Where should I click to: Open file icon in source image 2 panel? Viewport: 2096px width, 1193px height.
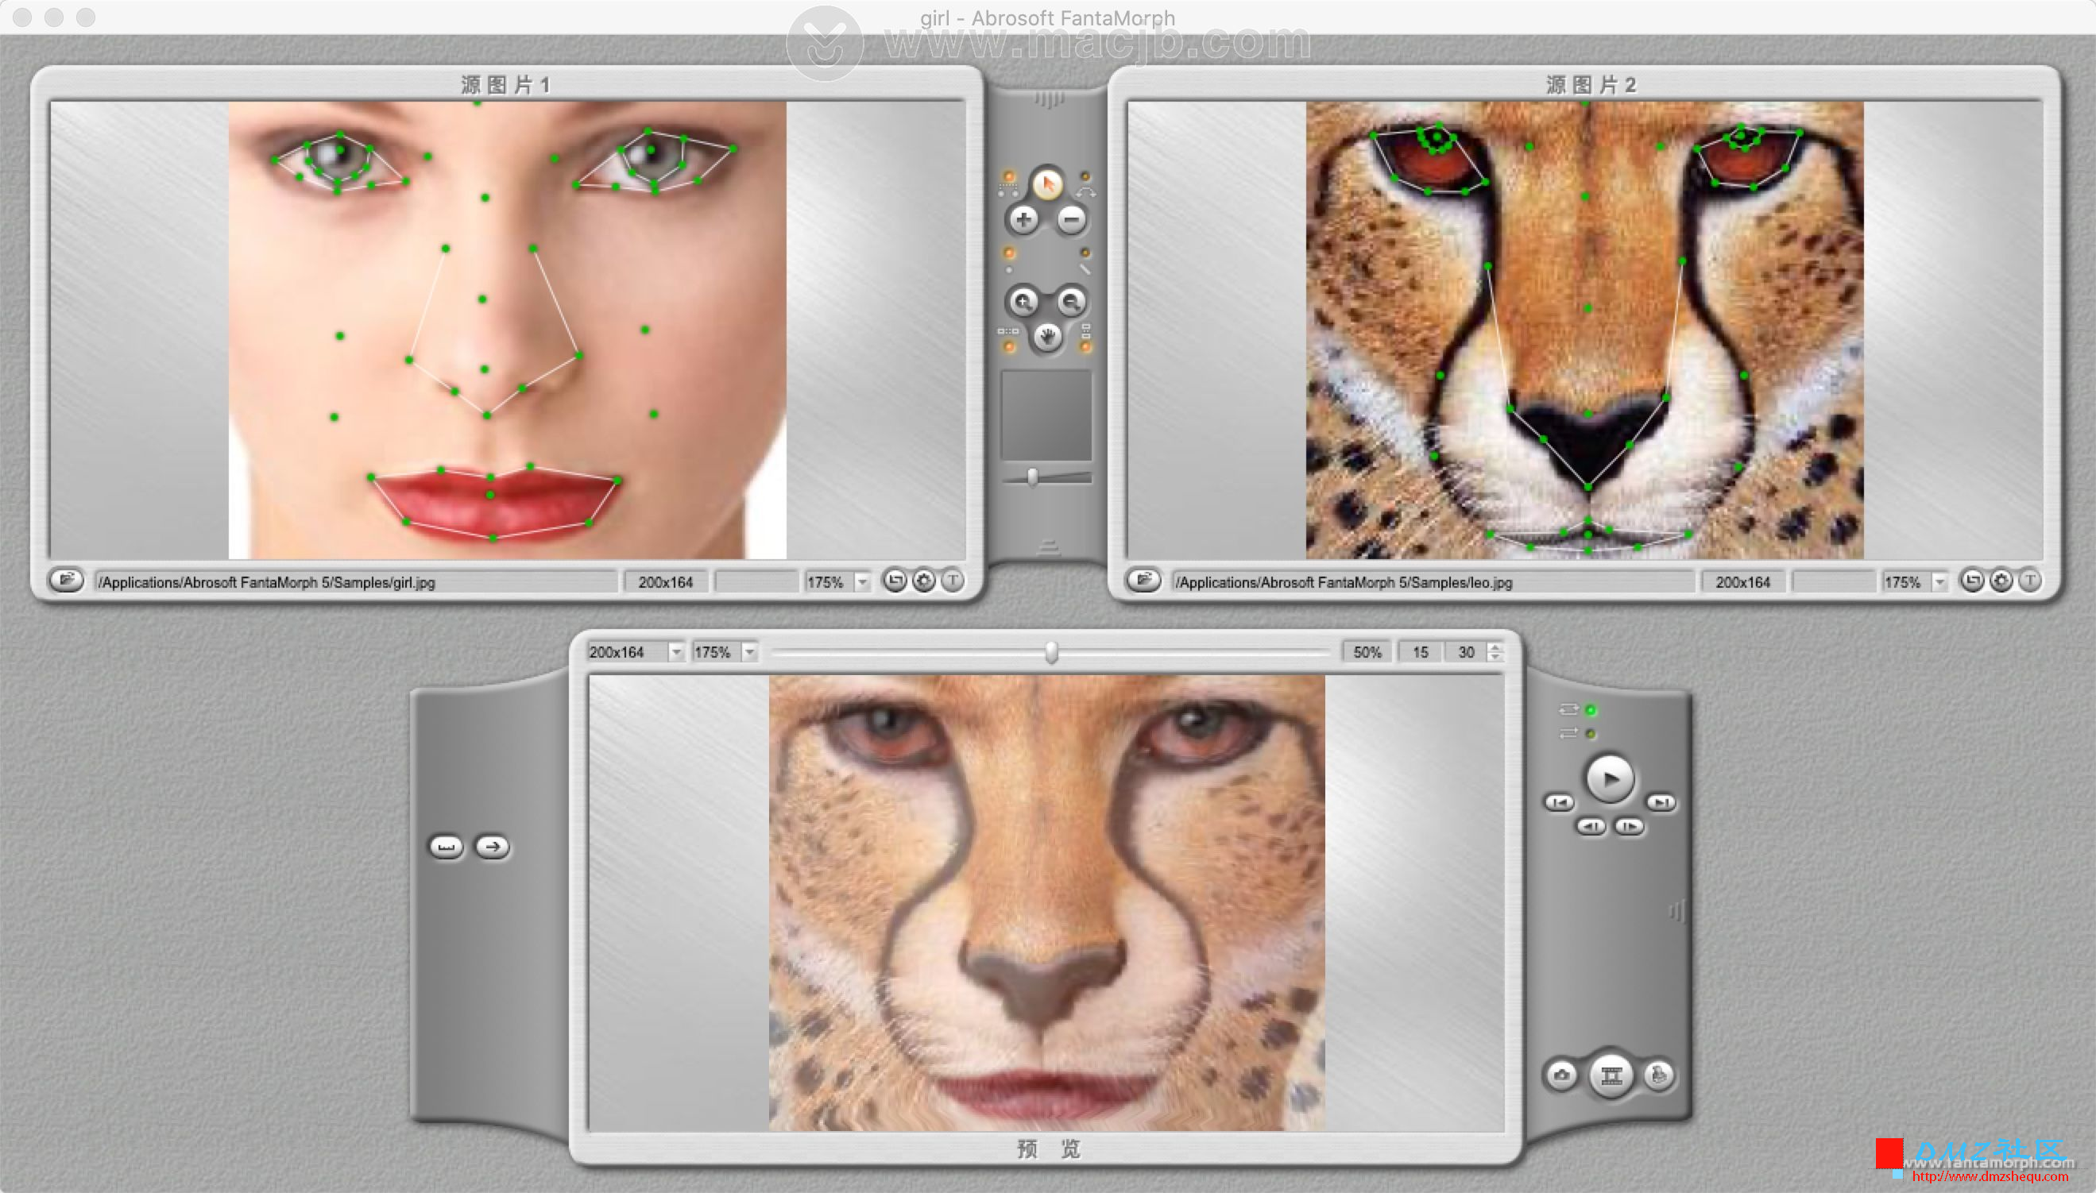pyautogui.click(x=1144, y=580)
